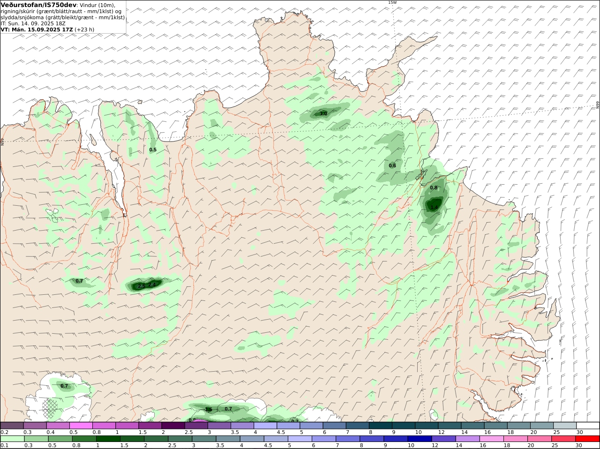
Task: Click upper legend swatch between 9 and 10
Action: pyautogui.click(x=404, y=426)
